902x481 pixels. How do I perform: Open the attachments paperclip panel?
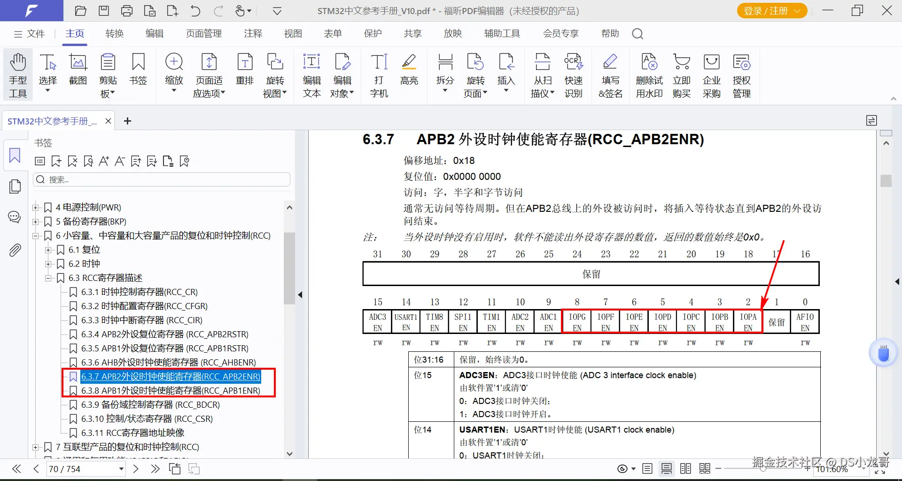coord(15,250)
